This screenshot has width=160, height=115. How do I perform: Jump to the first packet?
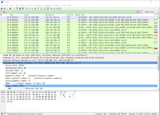38,9
